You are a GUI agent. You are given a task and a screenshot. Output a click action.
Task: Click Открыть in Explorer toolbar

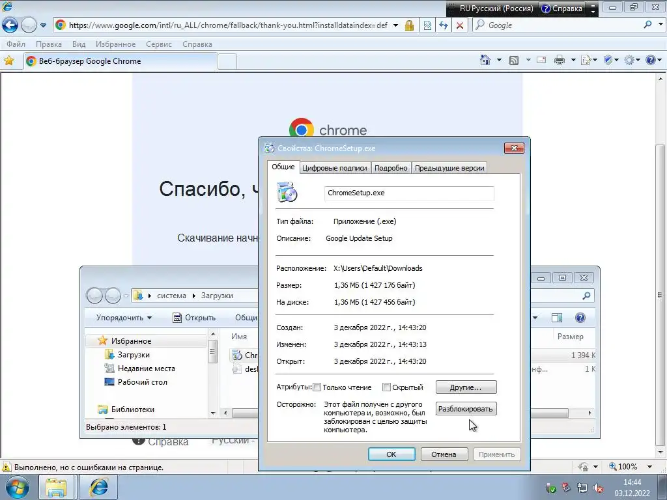[x=194, y=318]
